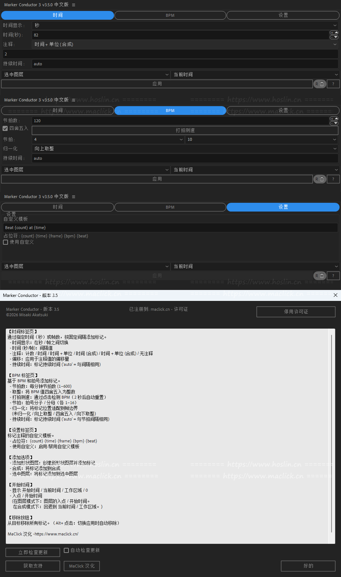The image size is (341, 577).
Task: Open the 注释 dropdown showing 时间 + 单位 (合成)
Action: tap(185, 44)
